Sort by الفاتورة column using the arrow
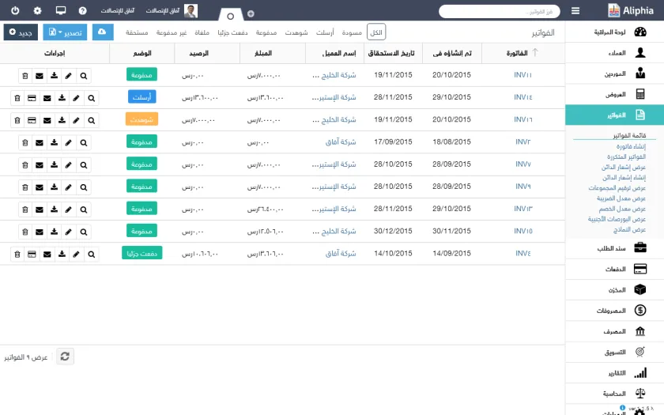The width and height of the screenshot is (664, 415). [x=535, y=52]
